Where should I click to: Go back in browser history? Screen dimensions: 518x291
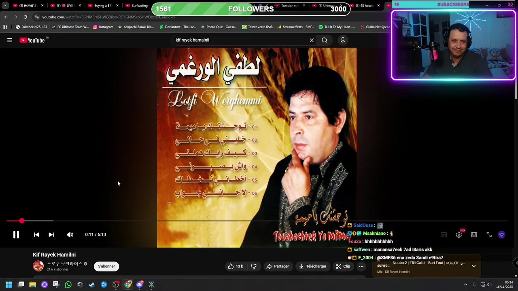(6, 17)
